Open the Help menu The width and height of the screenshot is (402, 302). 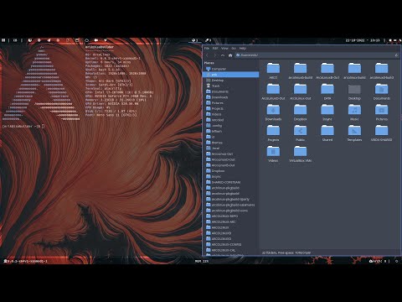[x=243, y=49]
